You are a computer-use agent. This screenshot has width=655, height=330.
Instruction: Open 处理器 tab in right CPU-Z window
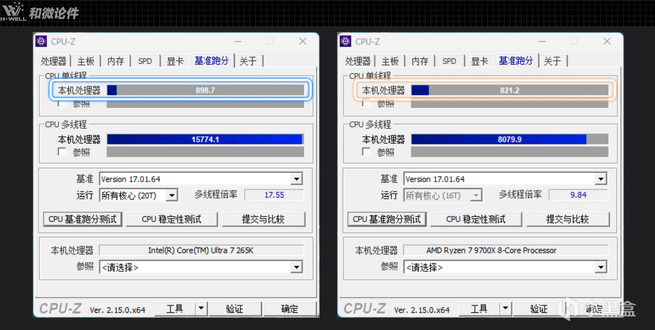pyautogui.click(x=358, y=61)
